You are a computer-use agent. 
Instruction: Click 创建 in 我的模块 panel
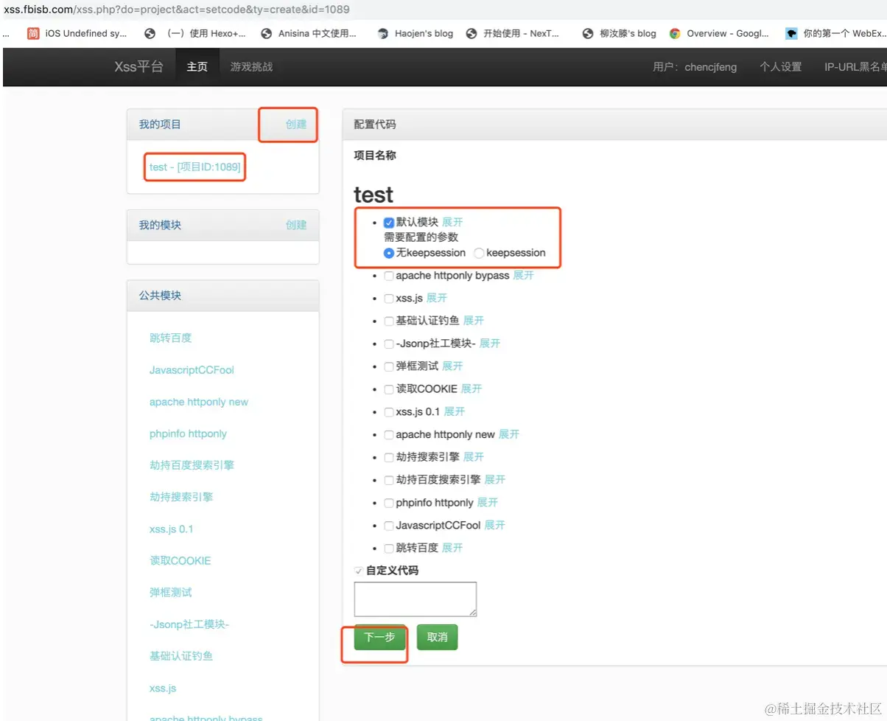point(296,225)
